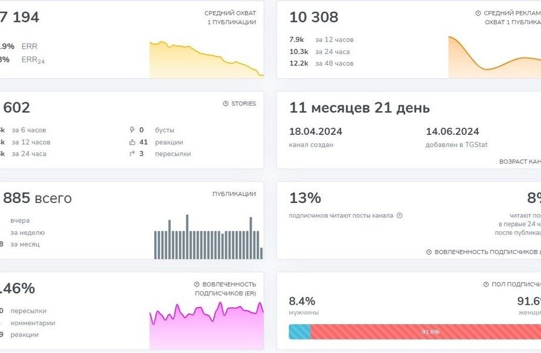The image size is (541, 353).
Task: Click the 'за месяц' row label
Action: (x=25, y=244)
